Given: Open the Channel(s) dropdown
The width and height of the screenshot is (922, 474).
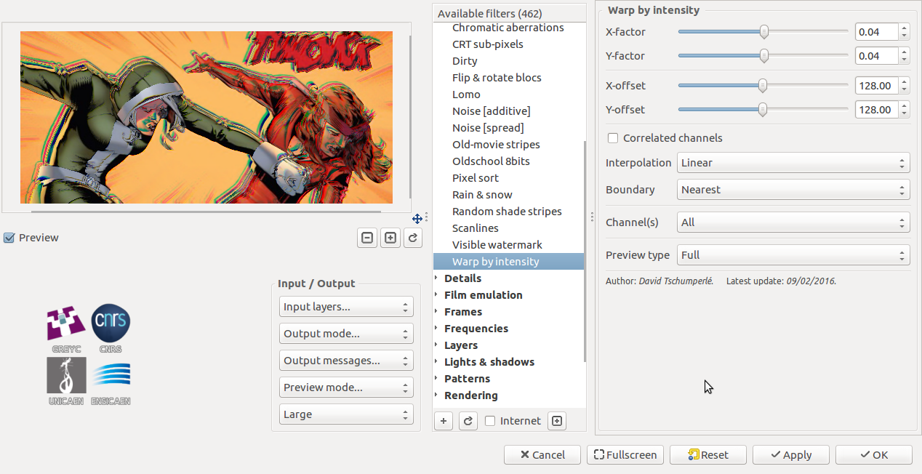Looking at the screenshot, I should point(793,222).
